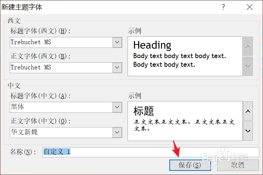The height and width of the screenshot is (175, 263).
Task: Open the Chinese body font dropdown arrow
Action: 117,132
